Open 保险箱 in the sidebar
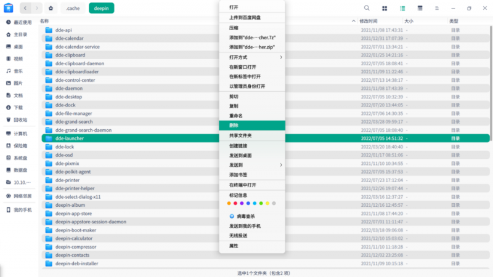The image size is (493, 277). [19, 146]
